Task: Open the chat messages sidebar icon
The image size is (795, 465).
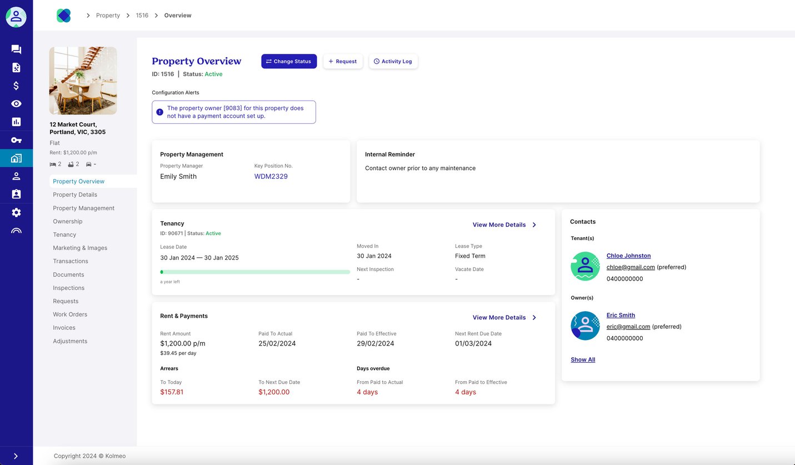Action: coord(16,49)
